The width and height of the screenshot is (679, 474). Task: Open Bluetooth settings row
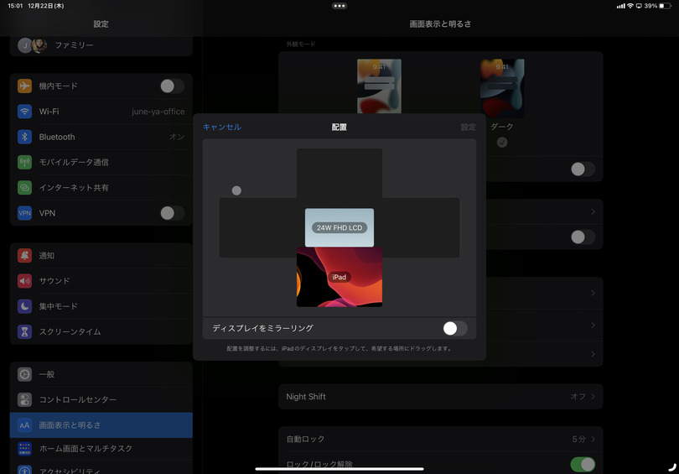[101, 137]
